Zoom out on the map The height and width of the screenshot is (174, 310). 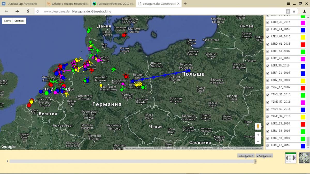(258, 141)
